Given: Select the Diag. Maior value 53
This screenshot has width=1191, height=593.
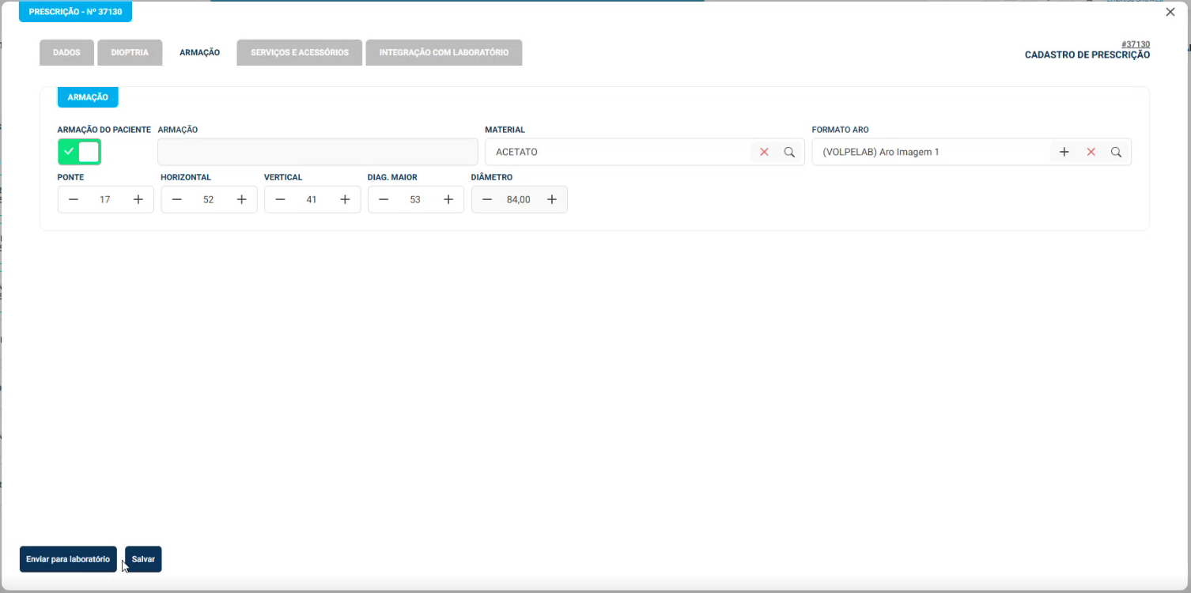Looking at the screenshot, I should [x=415, y=200].
